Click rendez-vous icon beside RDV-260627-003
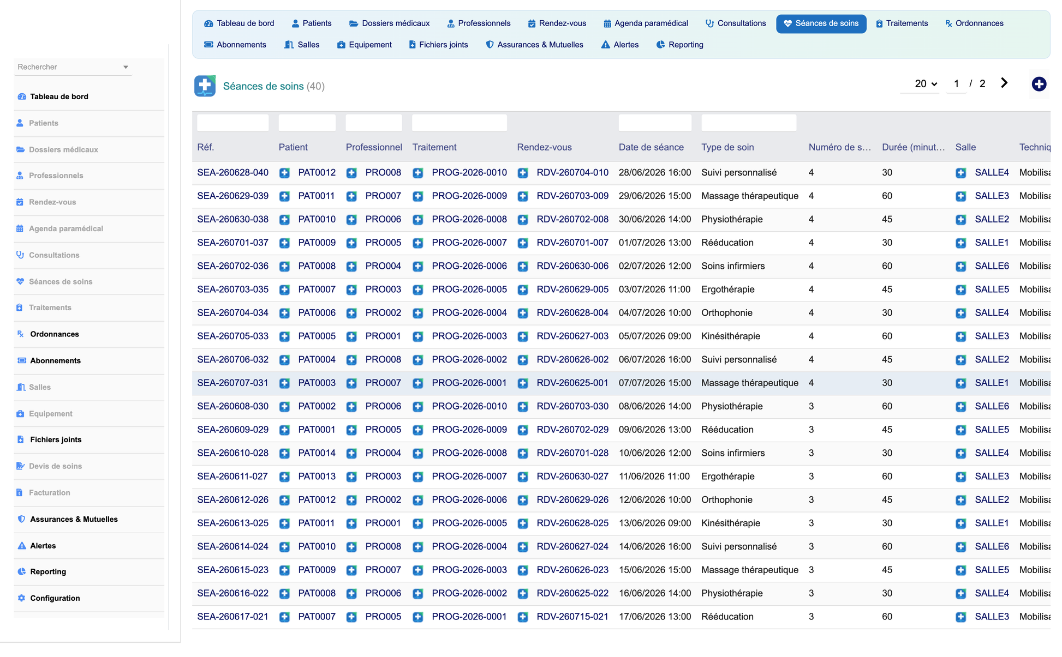This screenshot has height=657, width=1062. coord(523,337)
